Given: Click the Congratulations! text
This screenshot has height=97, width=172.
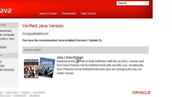Looking at the screenshot, I should click(35, 34).
